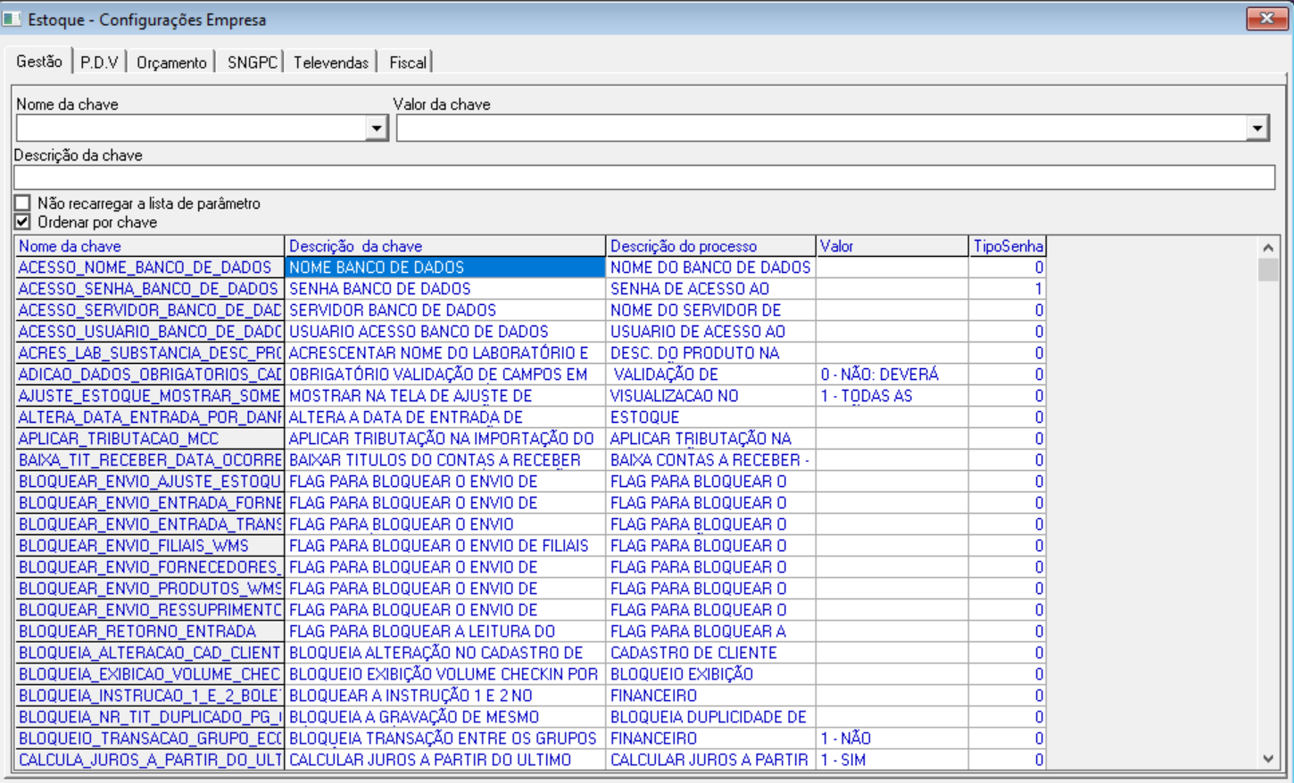Select the ACESSO_SENHA_BANCO_DE_DADOS row

click(x=530, y=289)
